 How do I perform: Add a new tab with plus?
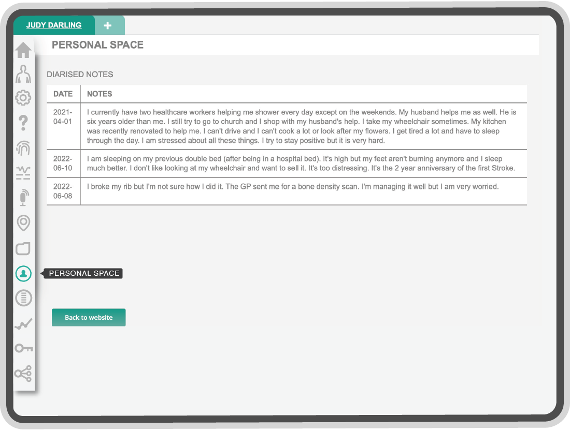click(x=108, y=25)
